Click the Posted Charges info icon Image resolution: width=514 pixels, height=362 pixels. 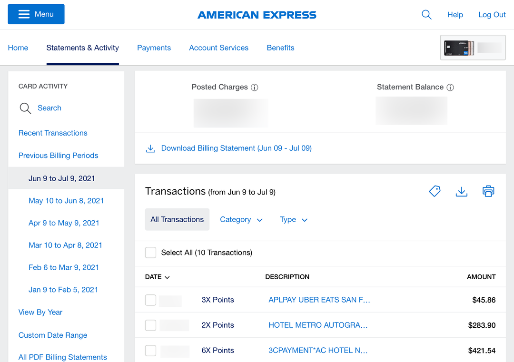pos(254,87)
